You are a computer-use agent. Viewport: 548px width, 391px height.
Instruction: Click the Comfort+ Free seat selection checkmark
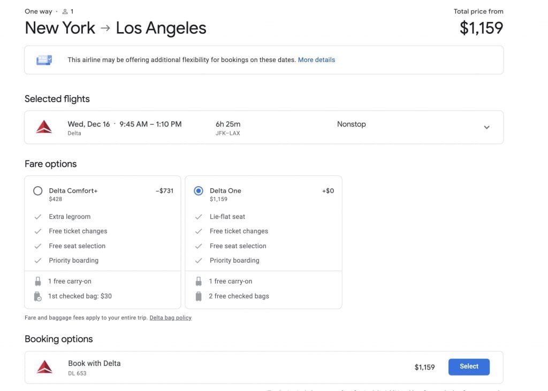point(38,247)
